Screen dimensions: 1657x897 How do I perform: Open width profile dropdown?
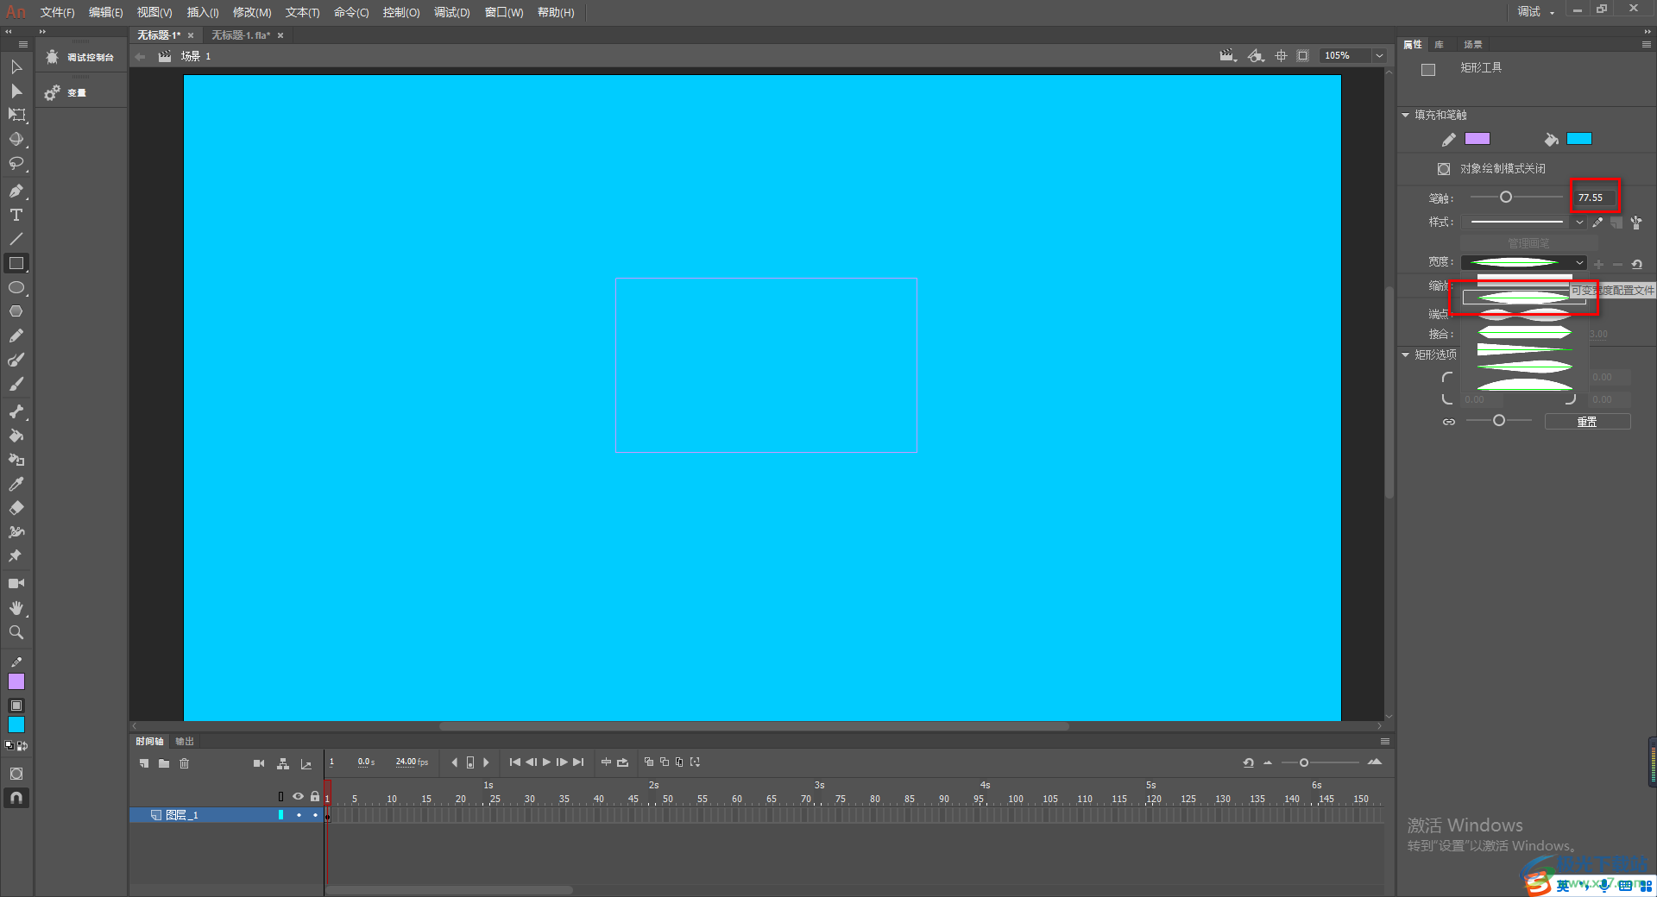[x=1579, y=262]
